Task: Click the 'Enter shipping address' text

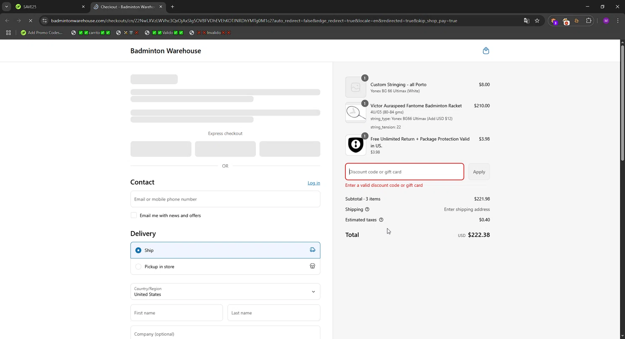Action: pyautogui.click(x=467, y=209)
